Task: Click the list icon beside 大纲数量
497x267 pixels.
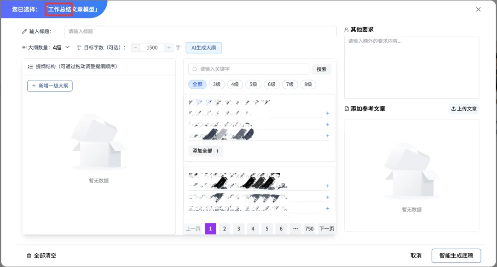Action: click(24, 48)
